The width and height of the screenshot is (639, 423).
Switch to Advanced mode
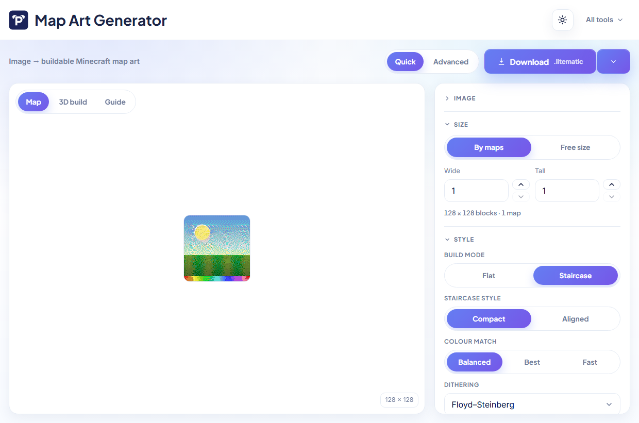pos(451,62)
